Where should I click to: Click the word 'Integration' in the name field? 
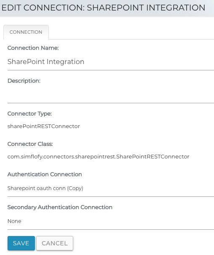(x=66, y=62)
